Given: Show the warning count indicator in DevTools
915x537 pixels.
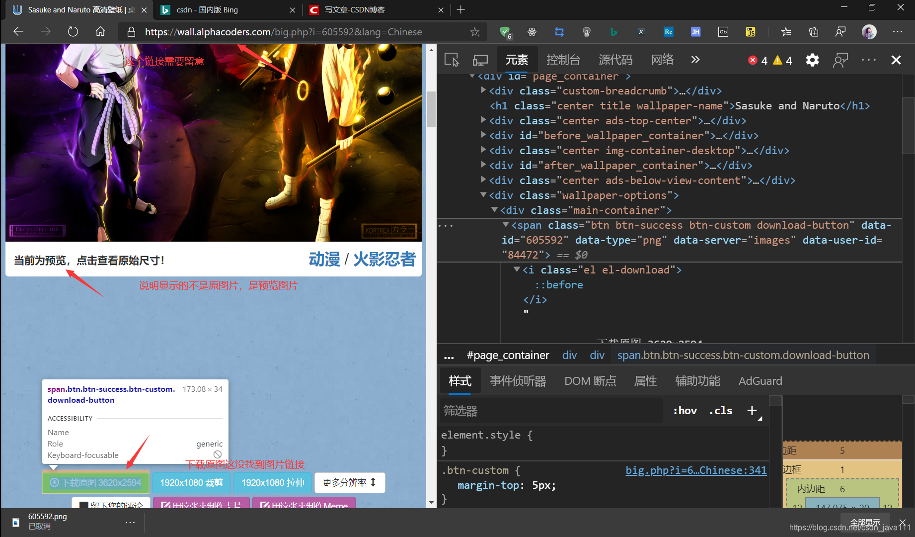Looking at the screenshot, I should coord(782,60).
